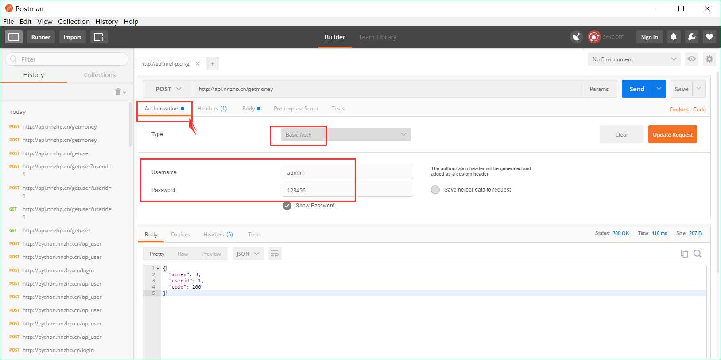Expand the Send button arrow options

[x=659, y=89]
